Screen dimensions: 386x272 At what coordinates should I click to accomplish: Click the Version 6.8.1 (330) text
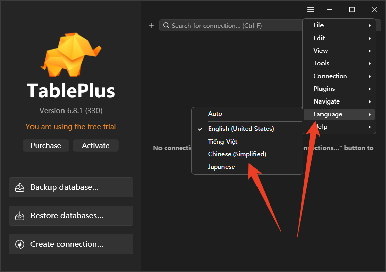click(71, 111)
